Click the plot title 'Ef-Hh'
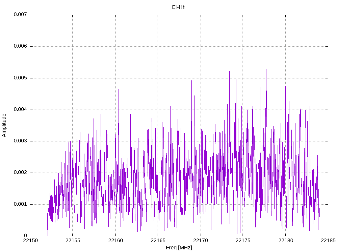The image size is (337, 252). click(x=179, y=7)
